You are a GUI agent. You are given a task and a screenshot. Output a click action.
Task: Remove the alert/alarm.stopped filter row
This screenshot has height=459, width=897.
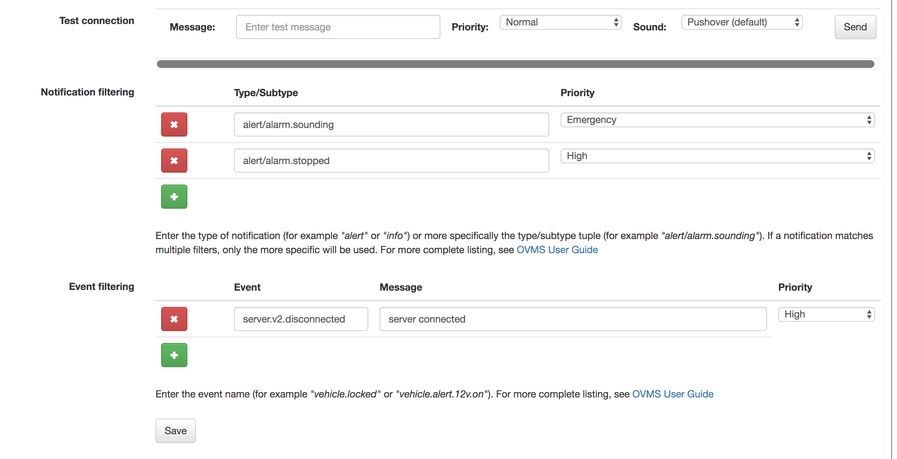174,161
